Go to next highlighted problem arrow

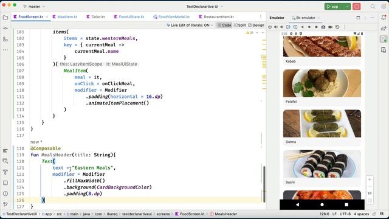263,32
